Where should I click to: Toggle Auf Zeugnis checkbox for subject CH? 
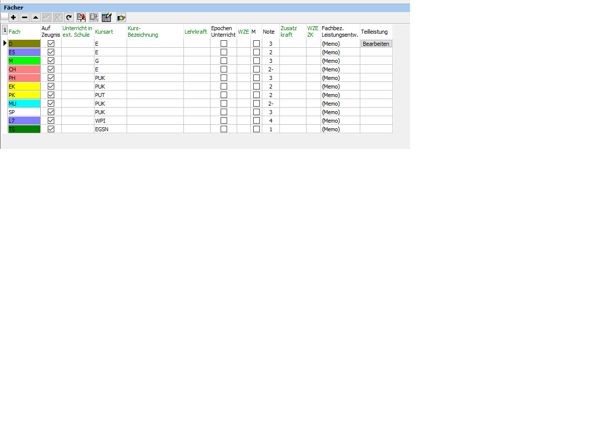[x=51, y=69]
